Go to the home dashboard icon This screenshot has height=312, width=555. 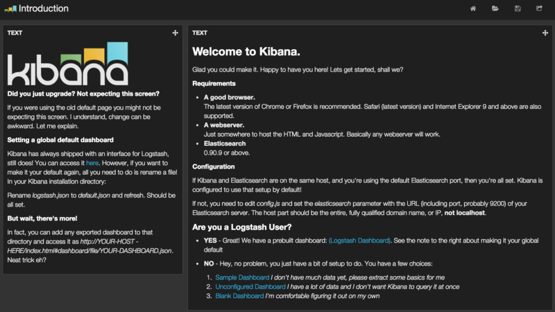473,8
